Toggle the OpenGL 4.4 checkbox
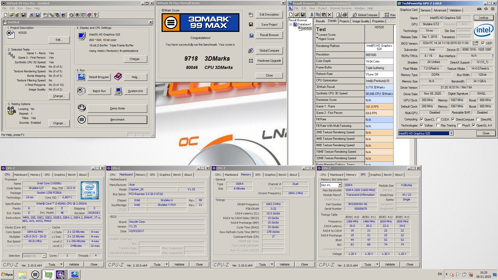The height and width of the screenshot is (280, 498). 474,125
